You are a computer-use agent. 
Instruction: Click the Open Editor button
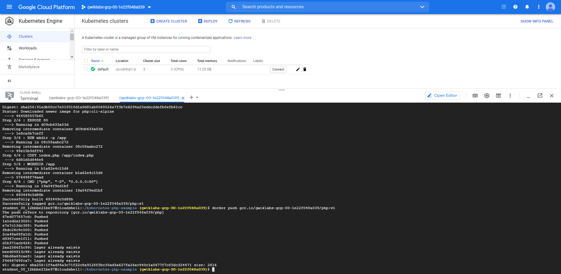coord(442,95)
